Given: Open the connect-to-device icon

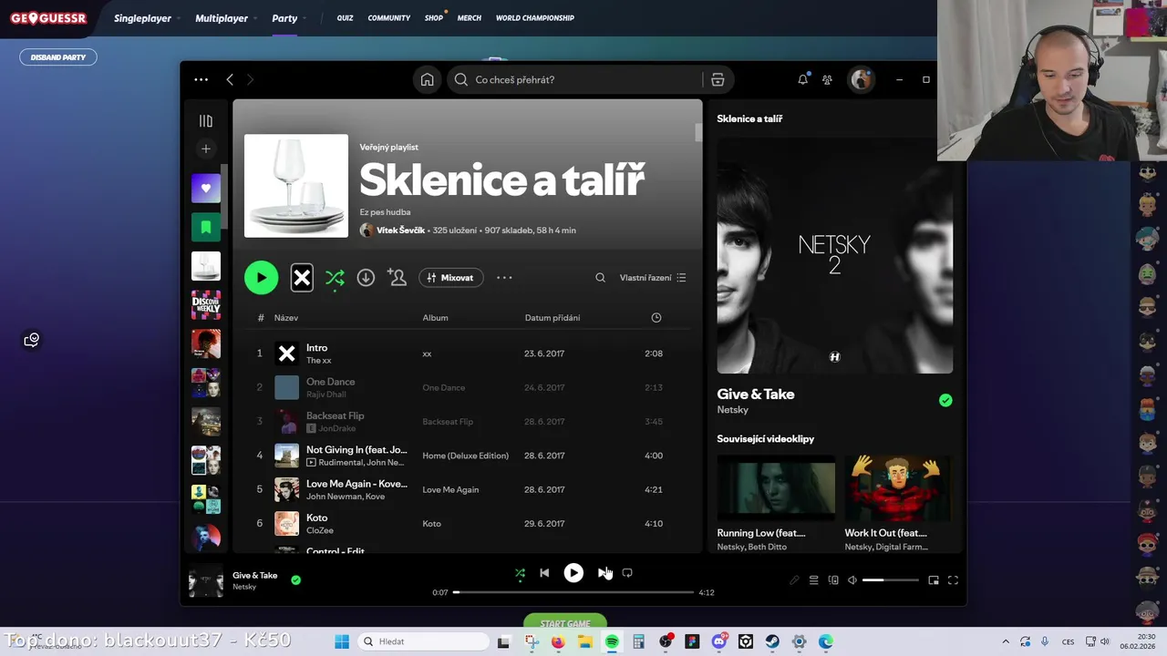Looking at the screenshot, I should [x=833, y=580].
